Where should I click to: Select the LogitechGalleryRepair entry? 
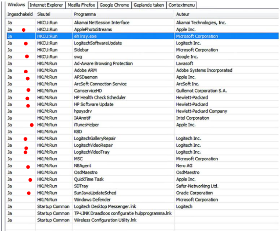(x=143, y=139)
